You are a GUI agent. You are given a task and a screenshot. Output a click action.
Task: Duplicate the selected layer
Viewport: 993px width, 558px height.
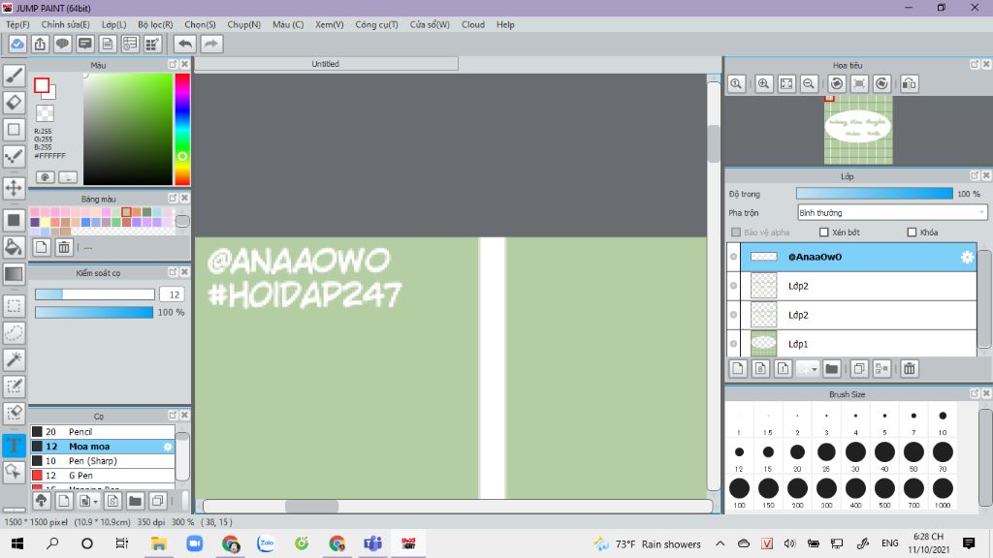tap(859, 368)
